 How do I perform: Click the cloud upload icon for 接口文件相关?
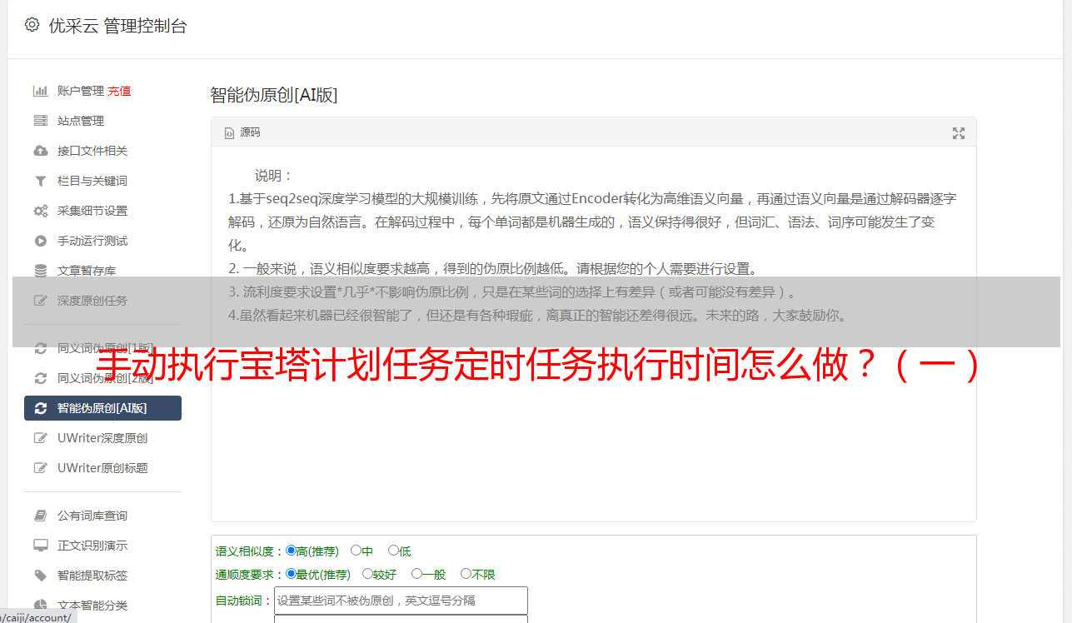[40, 151]
